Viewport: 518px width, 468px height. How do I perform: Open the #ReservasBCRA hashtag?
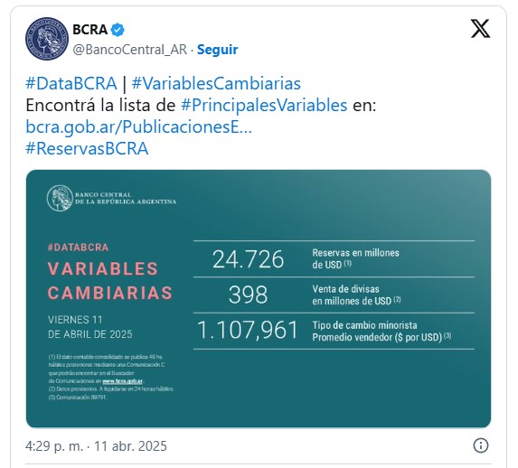pos(87,148)
